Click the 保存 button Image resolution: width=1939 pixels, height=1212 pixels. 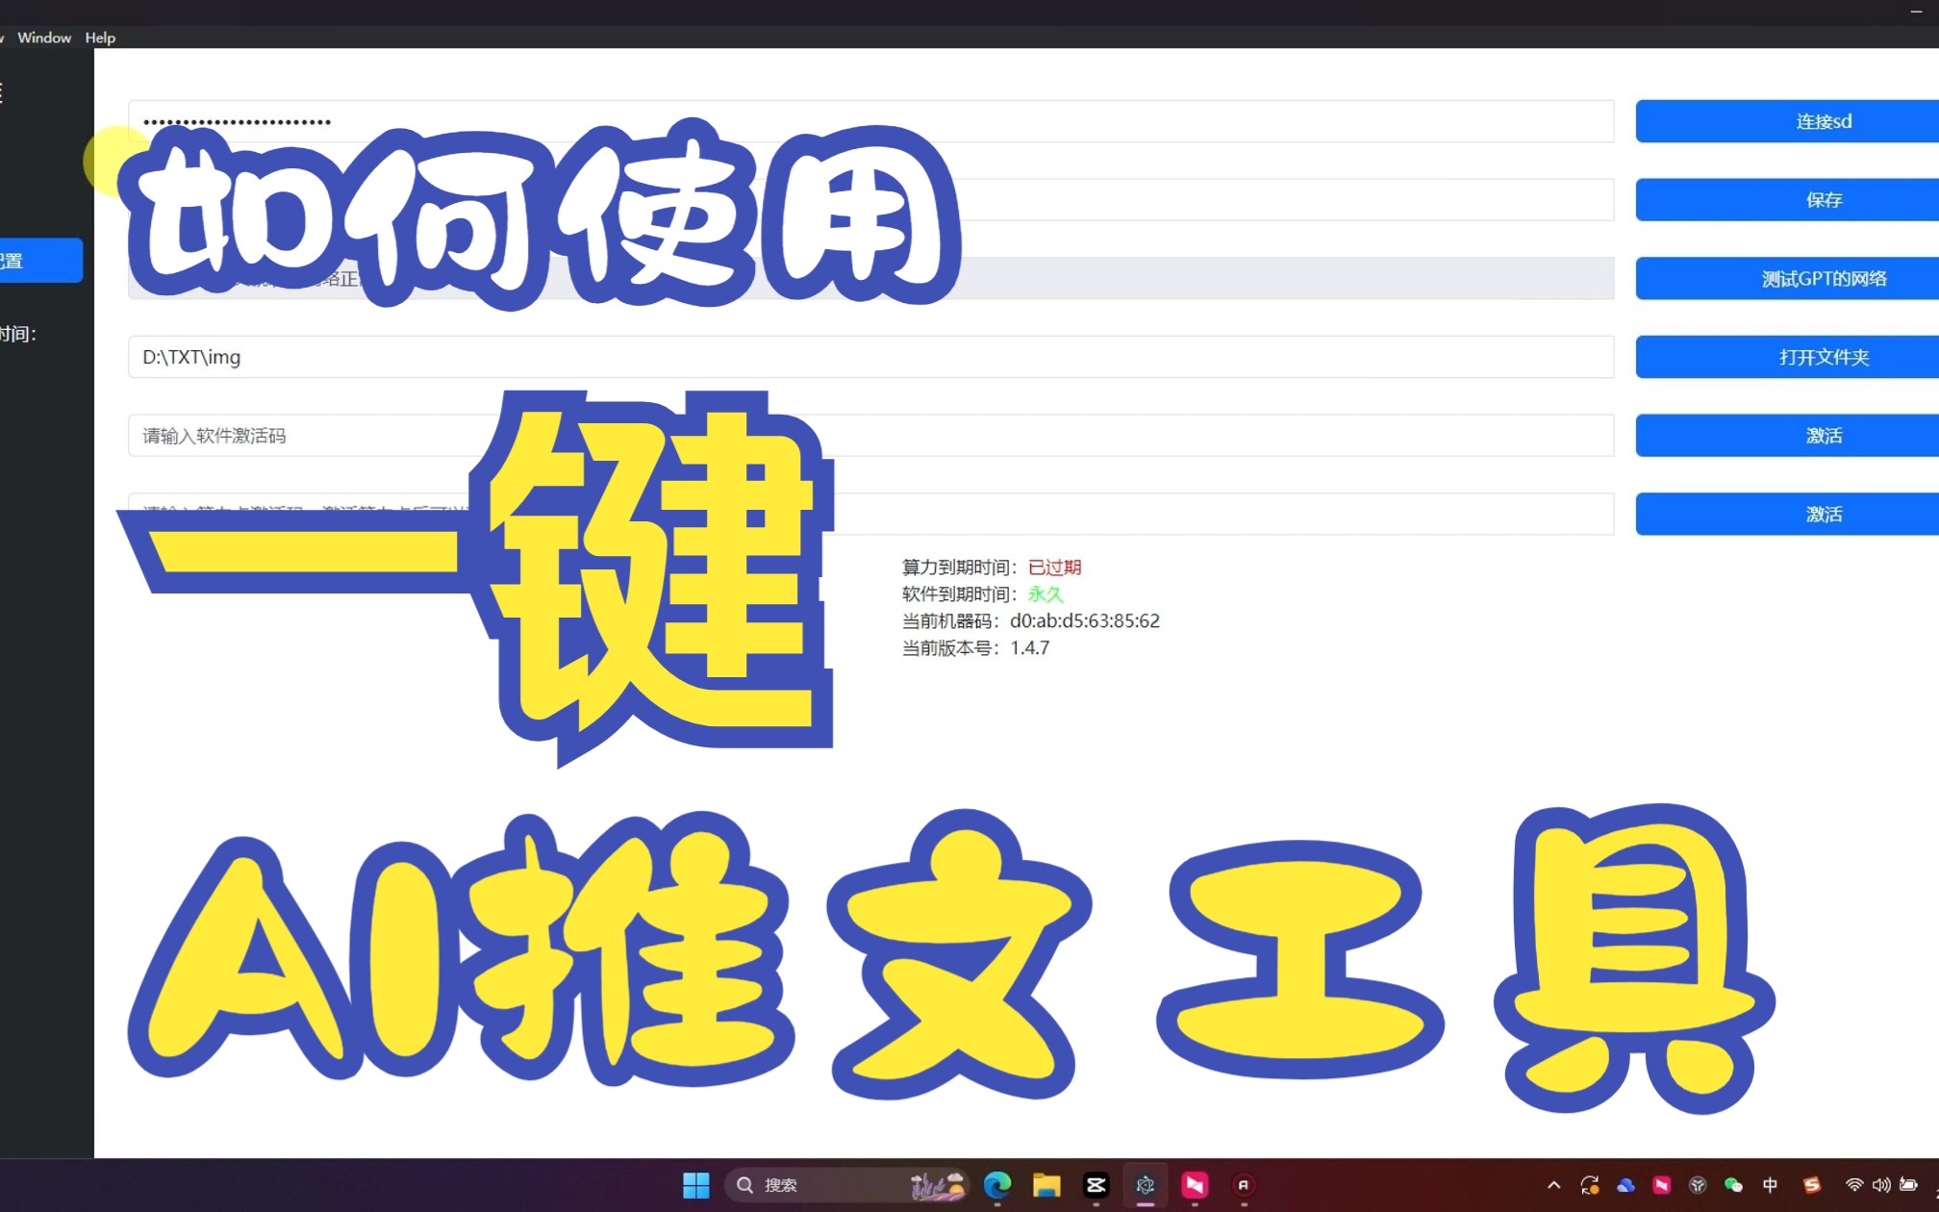1787,200
